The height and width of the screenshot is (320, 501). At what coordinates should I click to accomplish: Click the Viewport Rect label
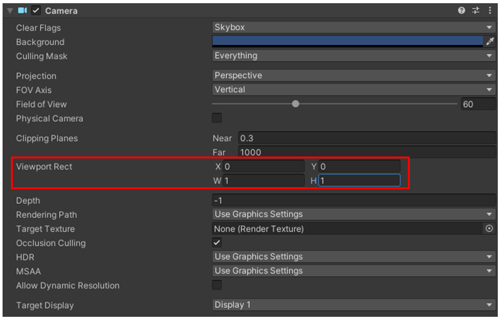44,167
